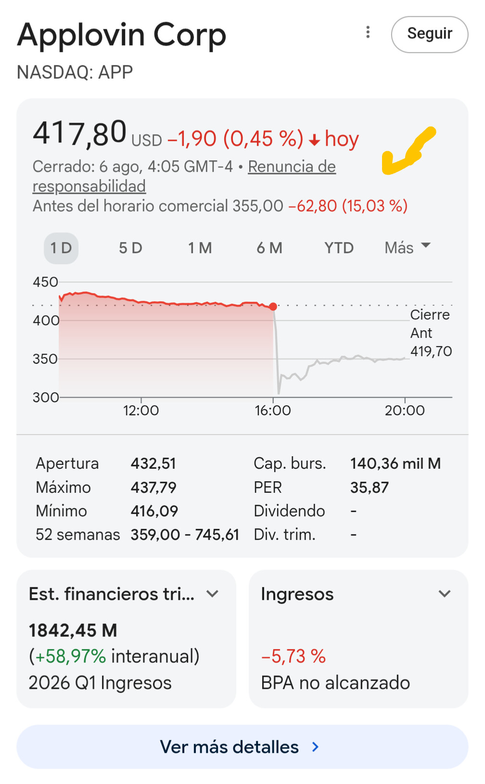Image resolution: width=485 pixels, height=784 pixels.
Task: Click the red down-arrow next to hoy
Action: coord(315,140)
